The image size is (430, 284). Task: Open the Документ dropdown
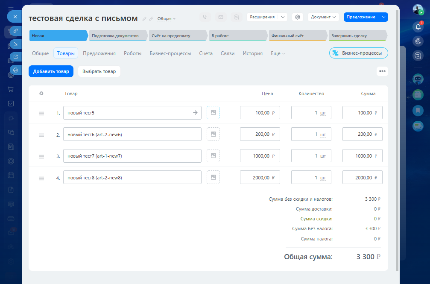tap(323, 17)
